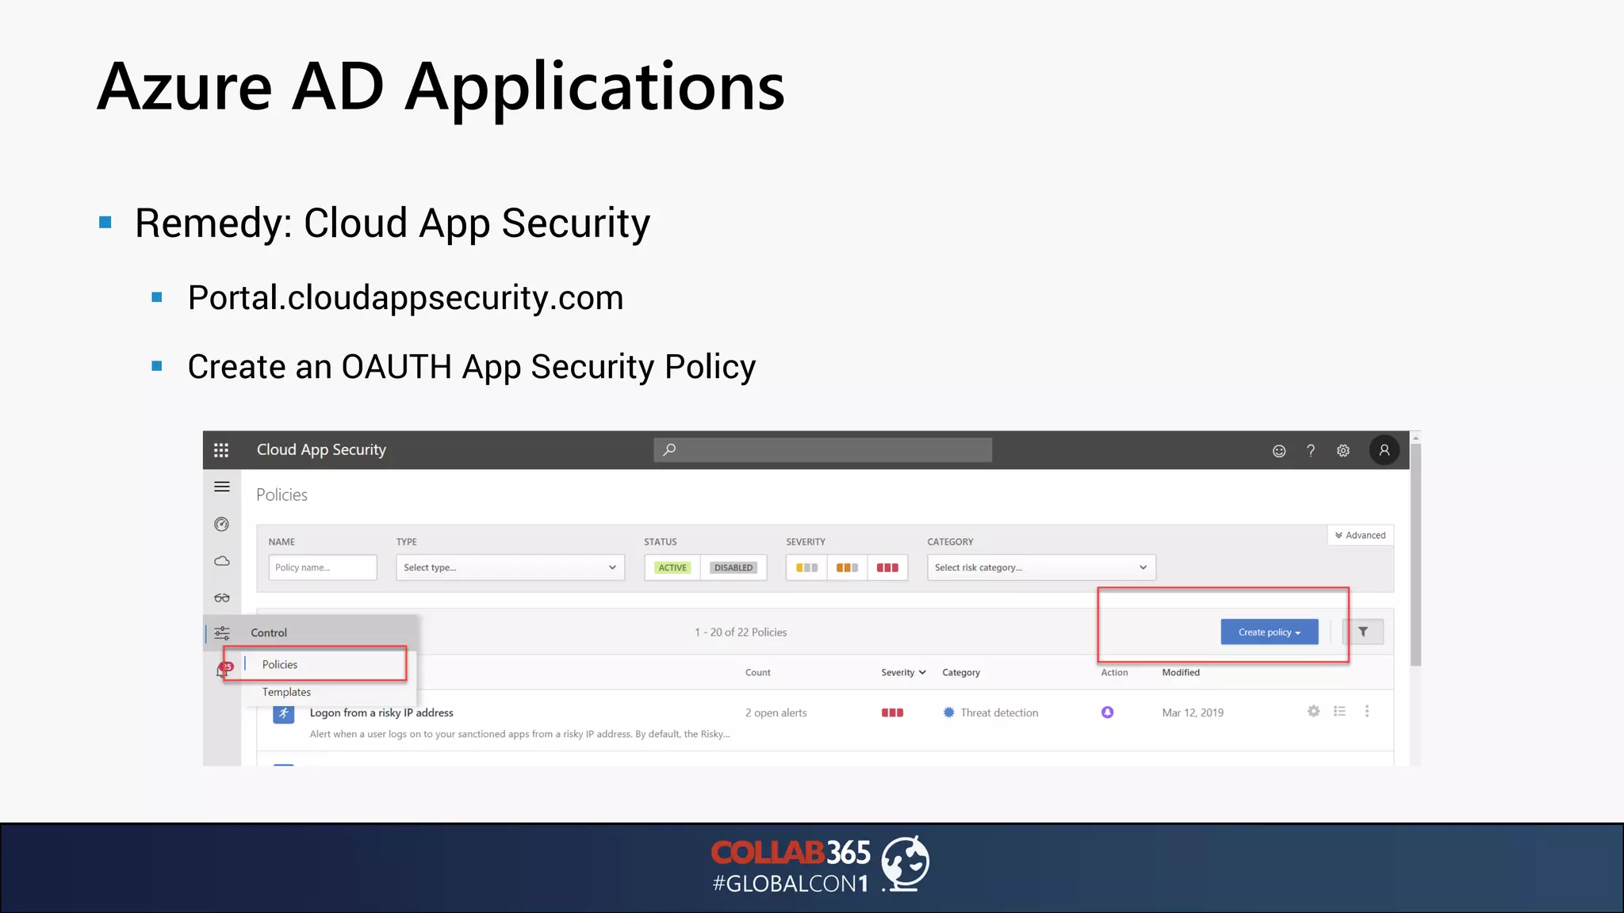The image size is (1624, 913).
Task: Focus the top search box
Action: 822,449
